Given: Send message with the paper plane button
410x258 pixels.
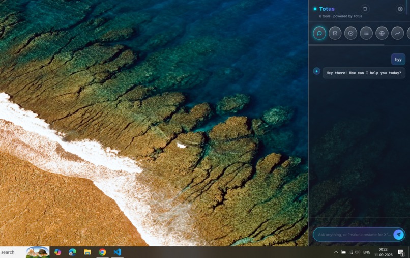Looking at the screenshot, I should coord(398,235).
